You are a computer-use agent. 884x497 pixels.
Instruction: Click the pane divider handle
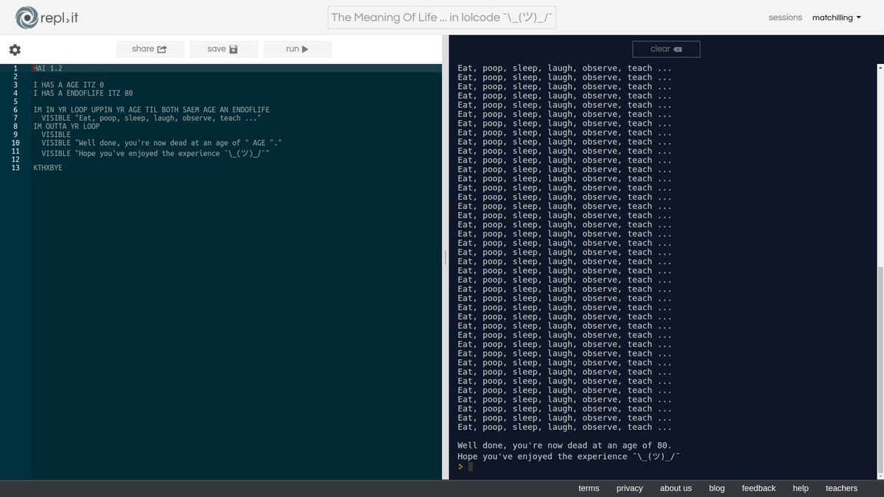[x=445, y=257]
